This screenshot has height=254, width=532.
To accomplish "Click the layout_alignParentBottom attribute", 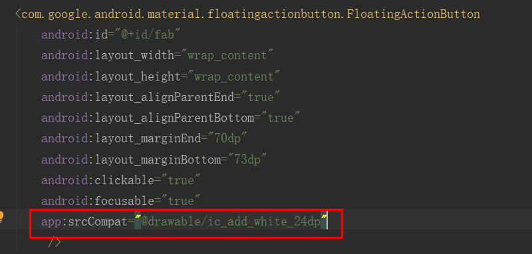I will coord(174,118).
